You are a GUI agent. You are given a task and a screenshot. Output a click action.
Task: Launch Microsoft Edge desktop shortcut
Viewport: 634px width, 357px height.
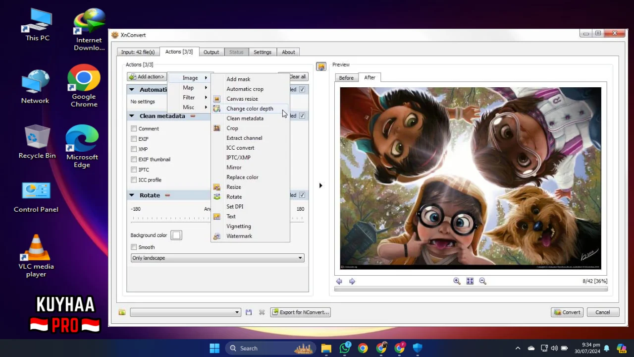82,147
